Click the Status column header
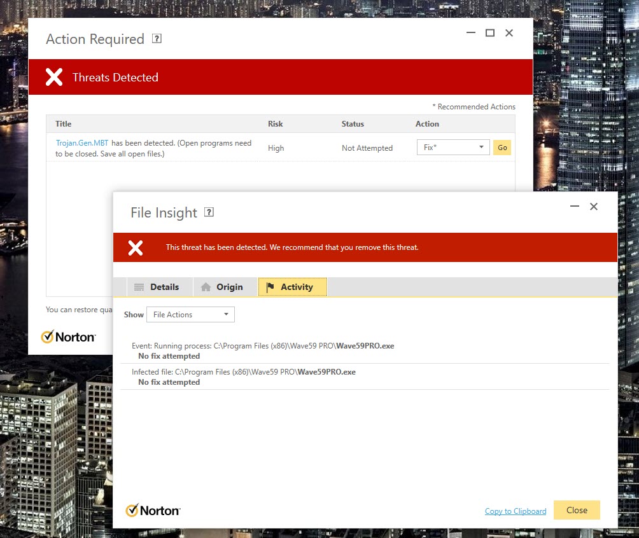Screen dimensions: 639x538 353,124
